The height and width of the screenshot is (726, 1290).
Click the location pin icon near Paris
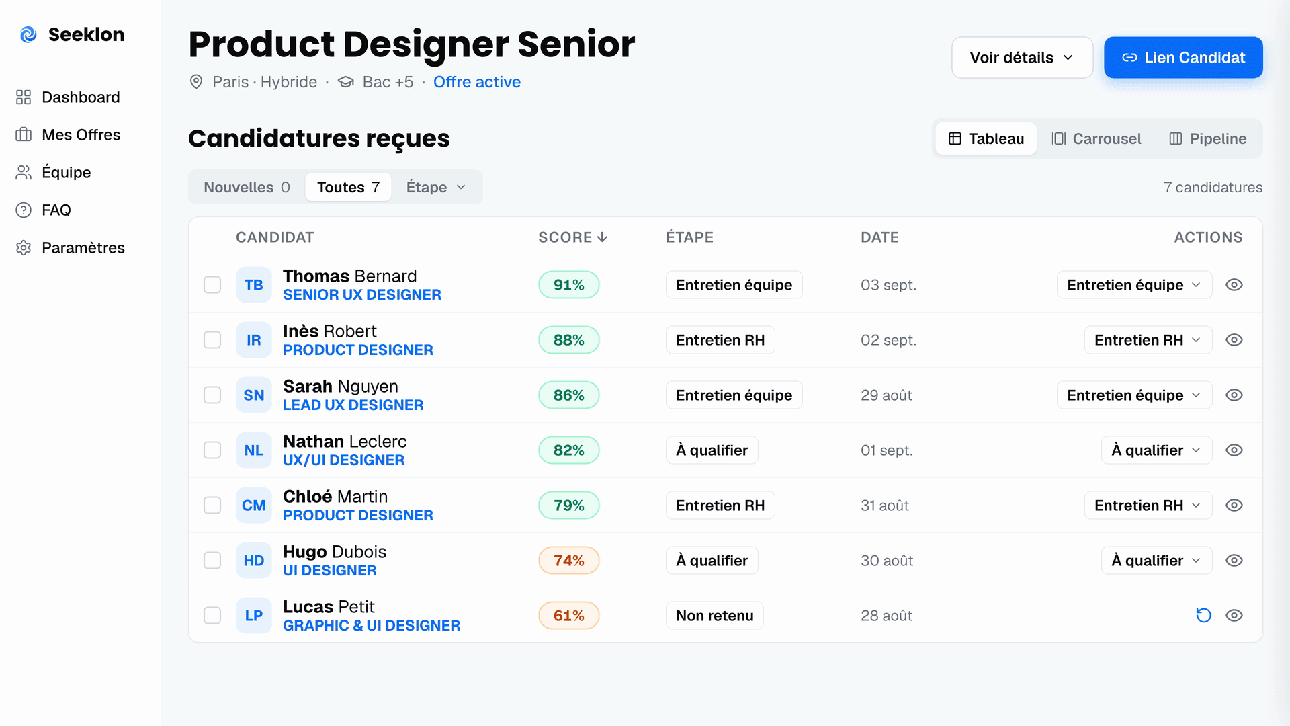point(196,82)
